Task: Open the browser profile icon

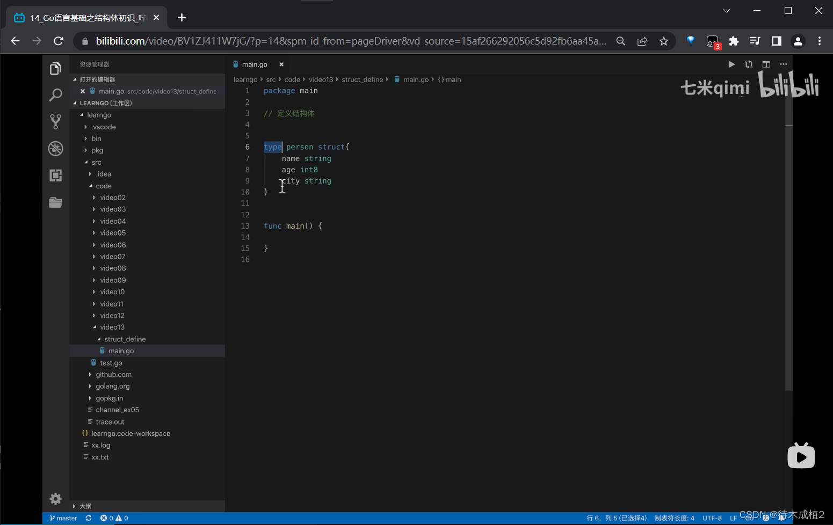Action: pyautogui.click(x=798, y=41)
